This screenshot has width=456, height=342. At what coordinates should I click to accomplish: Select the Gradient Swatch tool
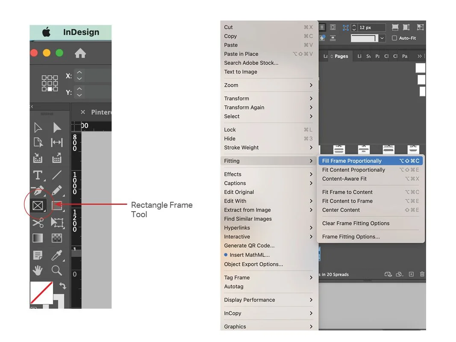38,238
